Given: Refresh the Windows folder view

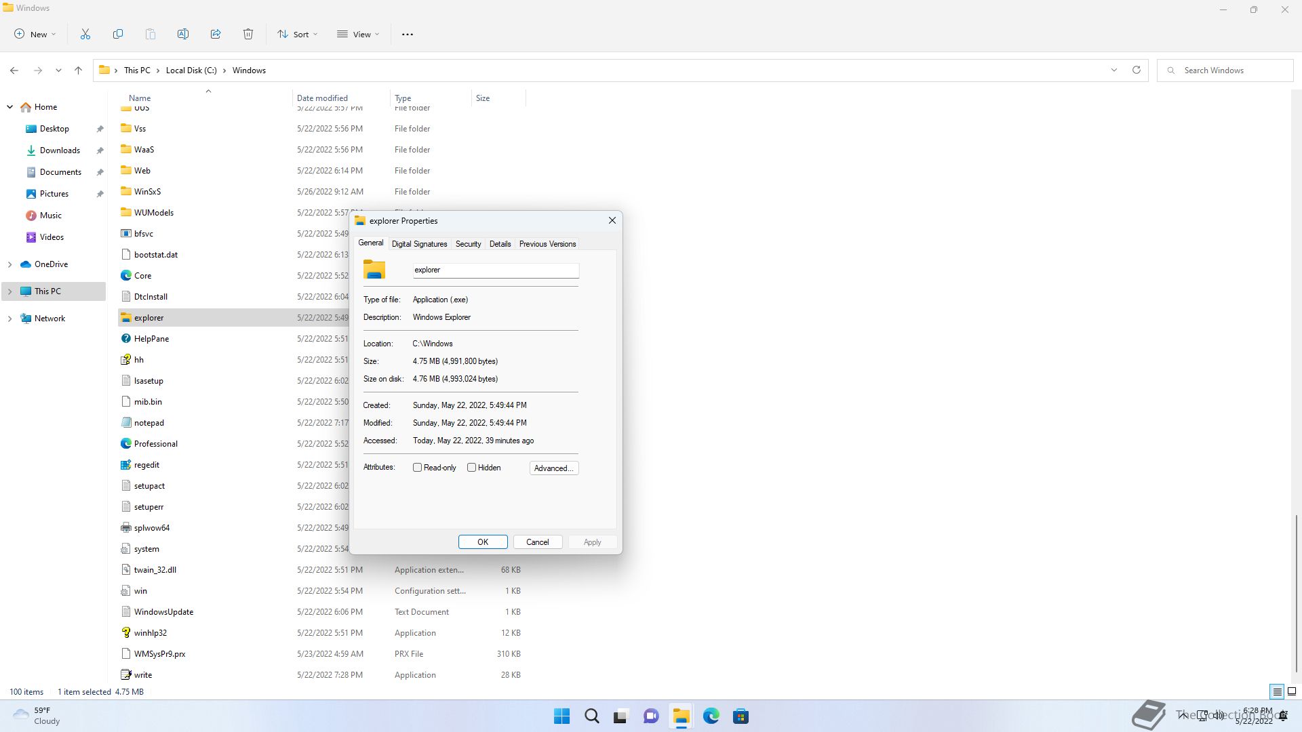Looking at the screenshot, I should click(x=1137, y=70).
